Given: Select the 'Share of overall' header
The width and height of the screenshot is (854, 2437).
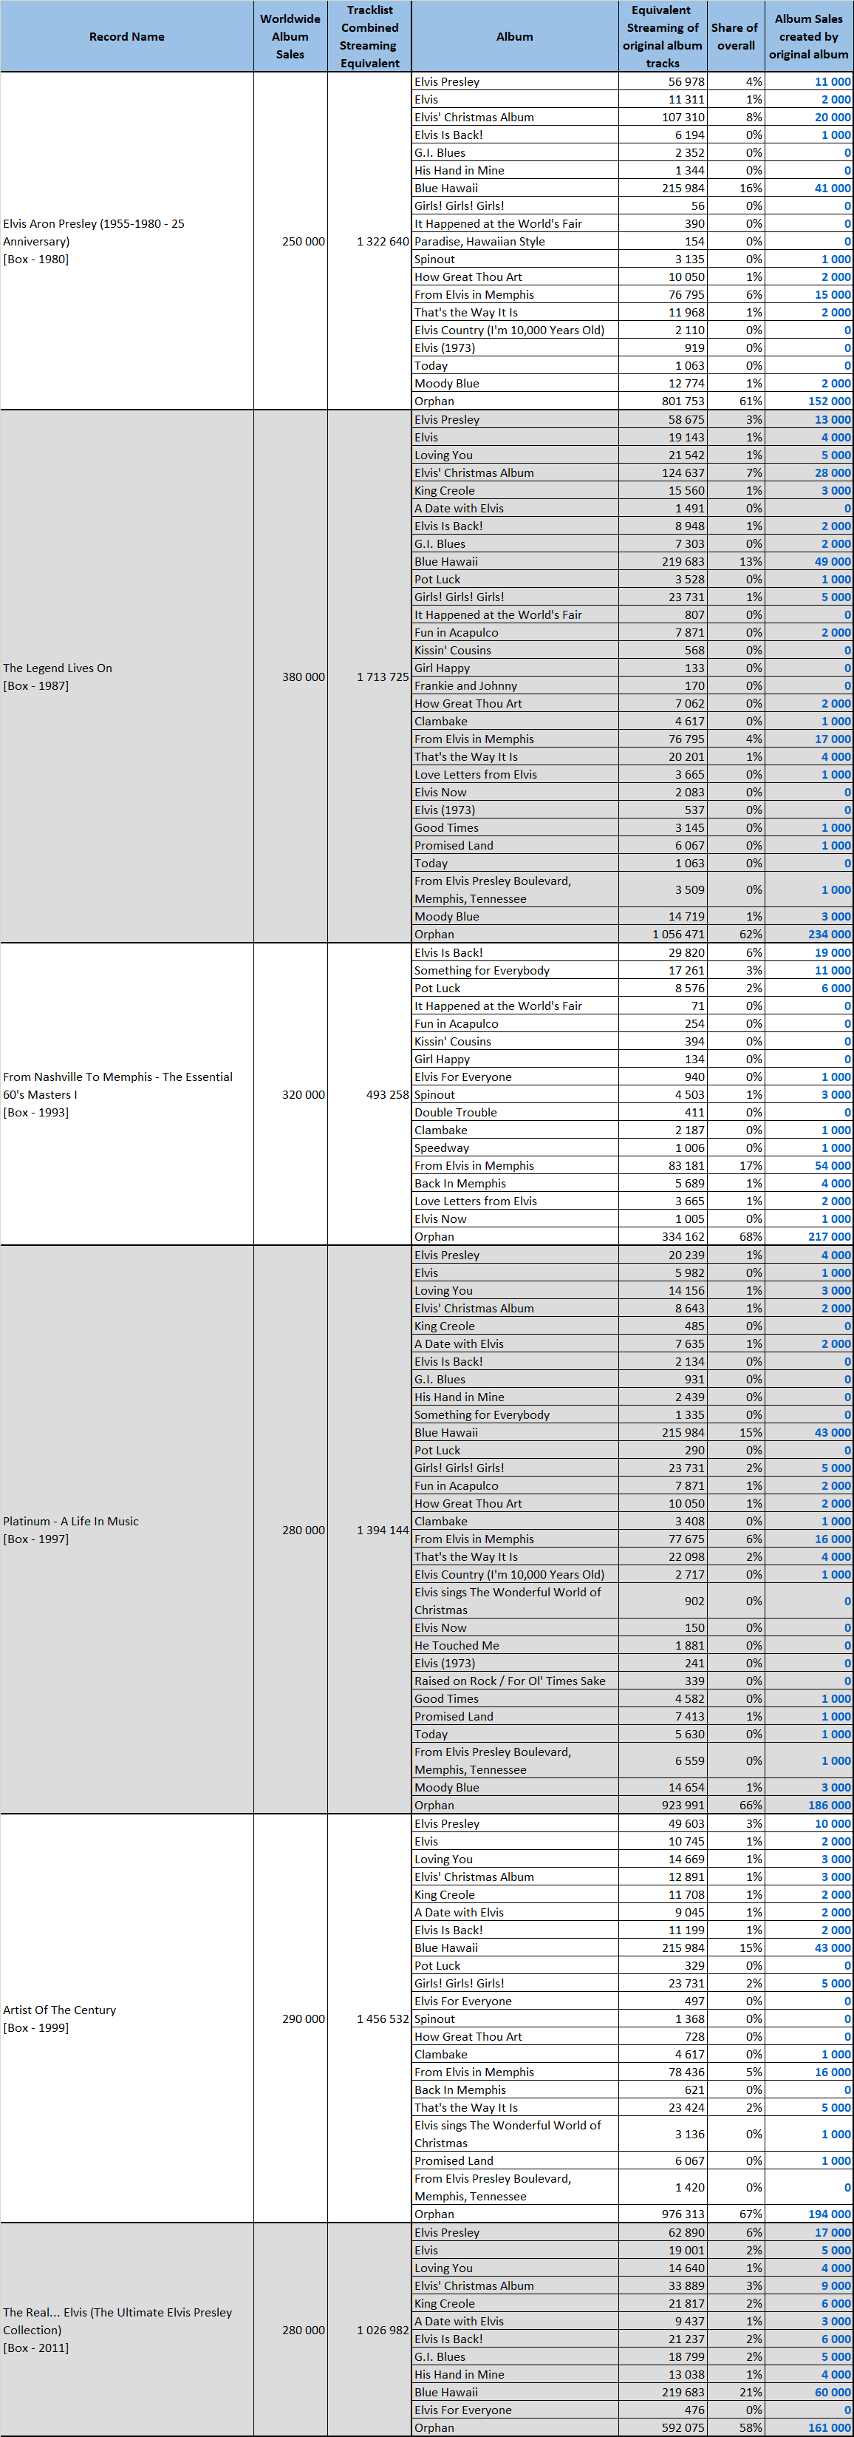Looking at the screenshot, I should click(x=736, y=37).
